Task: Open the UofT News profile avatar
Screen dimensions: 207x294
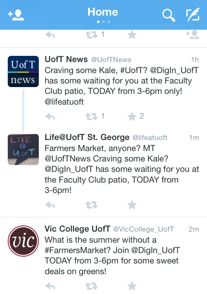Action: (23, 71)
